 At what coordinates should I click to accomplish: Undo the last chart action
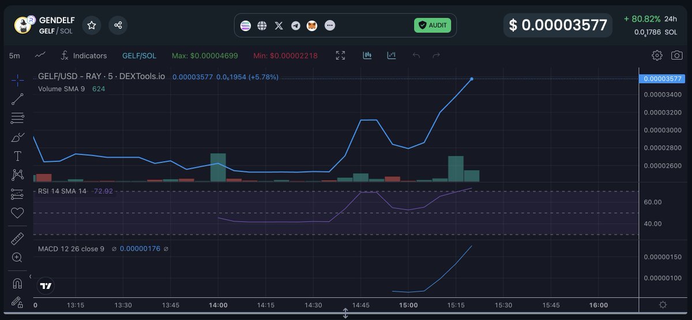pyautogui.click(x=416, y=56)
